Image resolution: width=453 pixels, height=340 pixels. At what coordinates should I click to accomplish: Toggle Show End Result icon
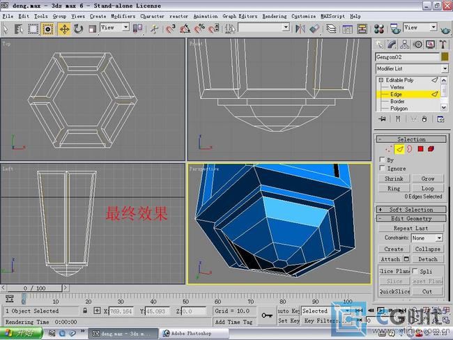point(398,119)
